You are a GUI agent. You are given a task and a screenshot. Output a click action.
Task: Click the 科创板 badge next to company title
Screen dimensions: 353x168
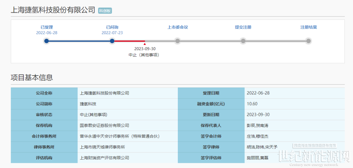coord(105,11)
